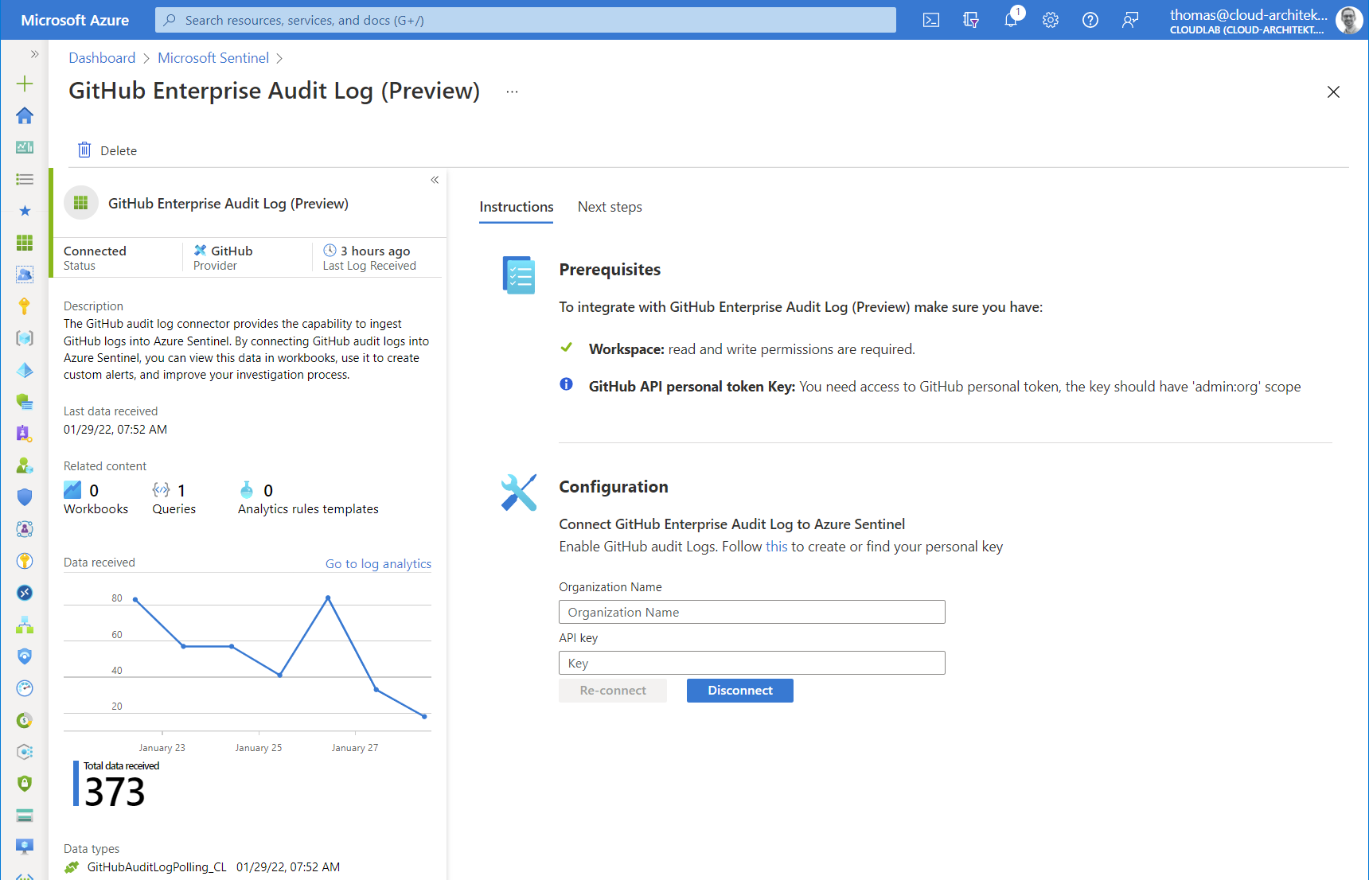Image resolution: width=1369 pixels, height=880 pixels.
Task: Click the info icon beside GitHub API token
Action: point(566,384)
